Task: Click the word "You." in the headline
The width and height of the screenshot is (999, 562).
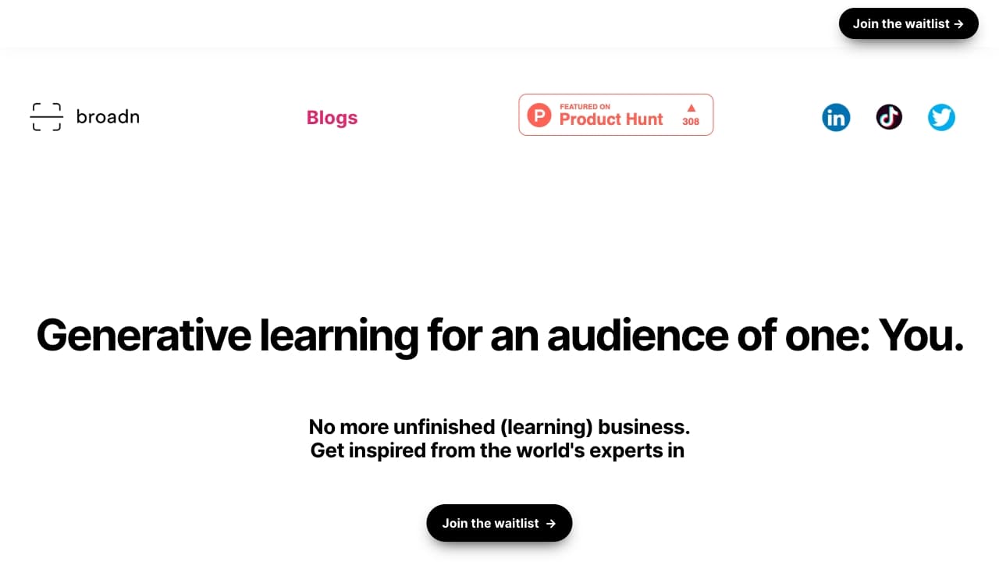Action: (921, 335)
